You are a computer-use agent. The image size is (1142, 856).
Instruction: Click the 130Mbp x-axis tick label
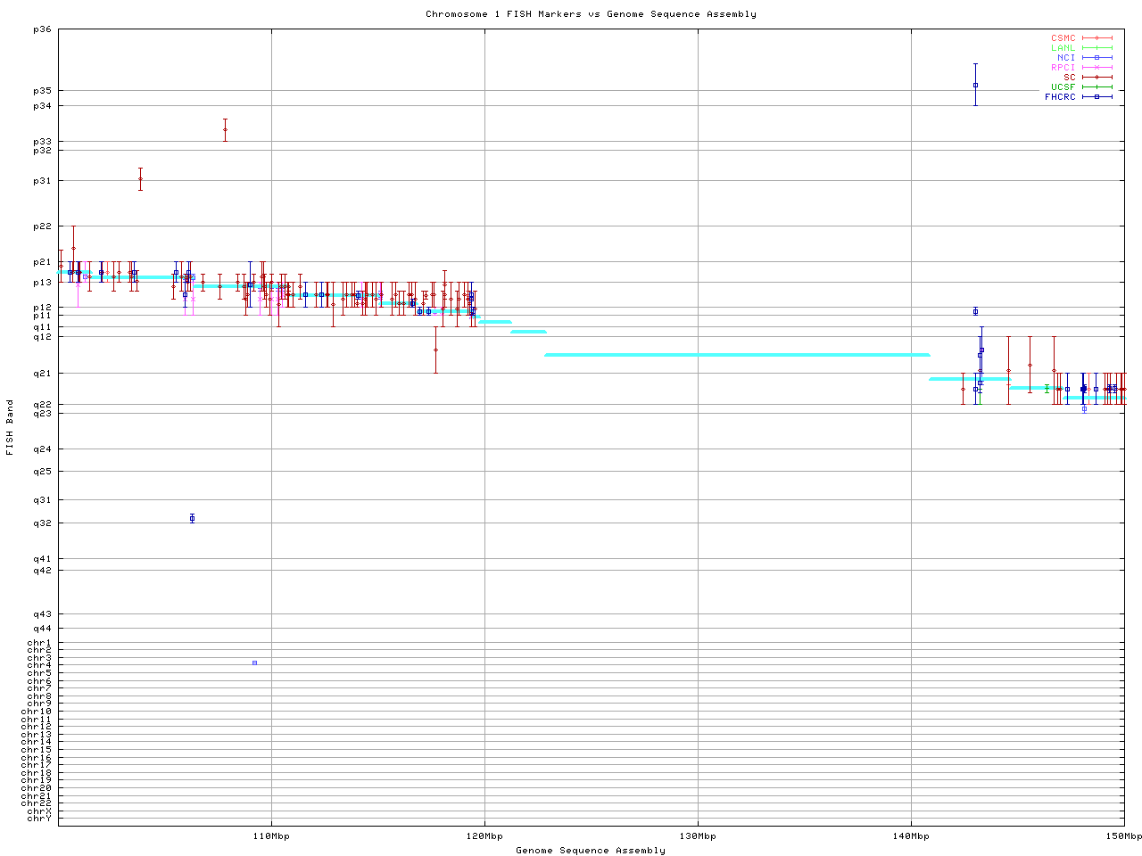[698, 836]
